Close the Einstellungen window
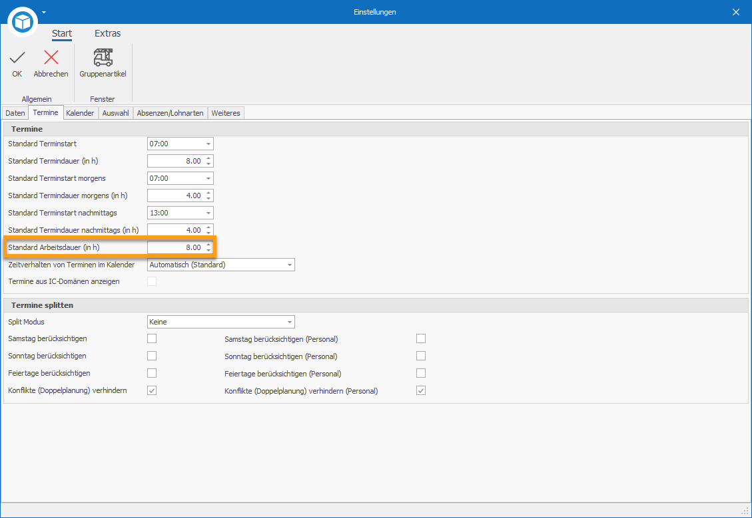 click(x=736, y=12)
